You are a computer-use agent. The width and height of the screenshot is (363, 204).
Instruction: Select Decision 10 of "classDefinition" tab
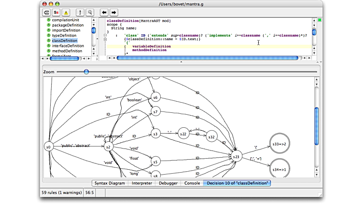click(237, 183)
